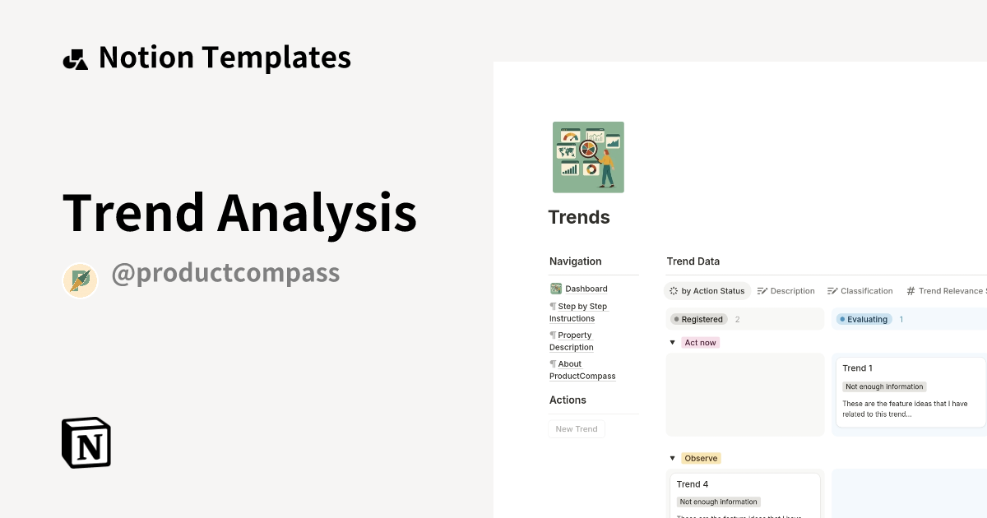Click the Notion Templates logo icon

(x=76, y=56)
